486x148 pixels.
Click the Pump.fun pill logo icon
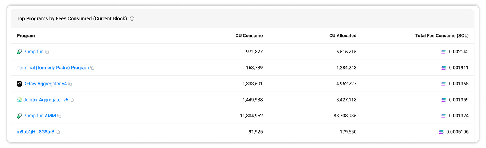(x=20, y=52)
